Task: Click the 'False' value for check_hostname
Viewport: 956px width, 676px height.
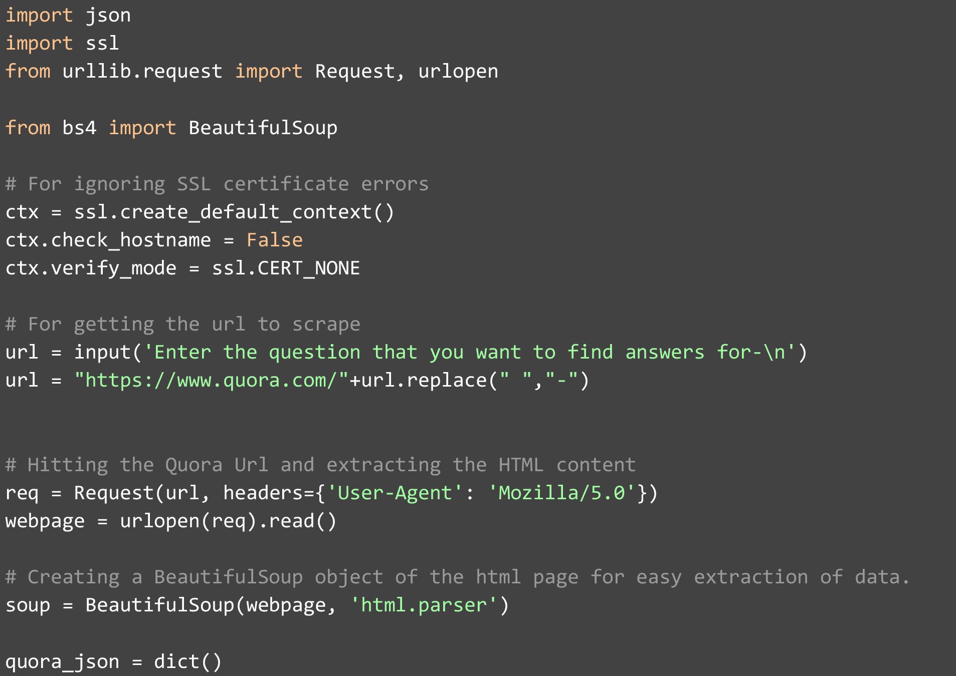Action: 274,240
